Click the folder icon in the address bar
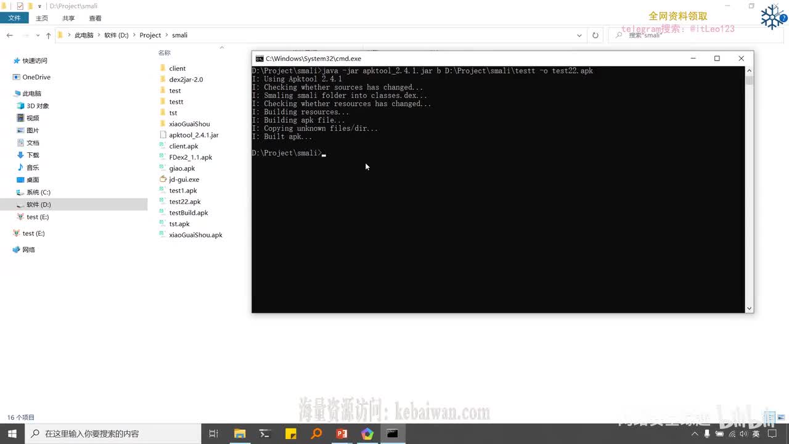 60,35
